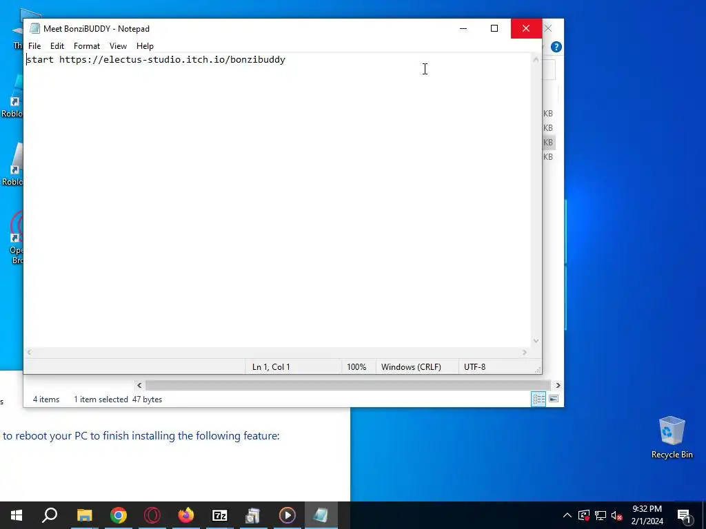Open the Help menu in Notepad
Image resolution: width=706 pixels, height=529 pixels.
click(145, 46)
